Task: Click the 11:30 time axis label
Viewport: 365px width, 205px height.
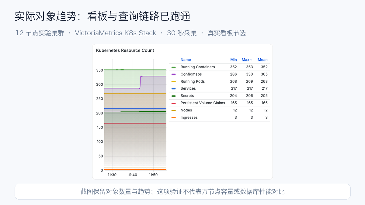Action: click(112, 175)
